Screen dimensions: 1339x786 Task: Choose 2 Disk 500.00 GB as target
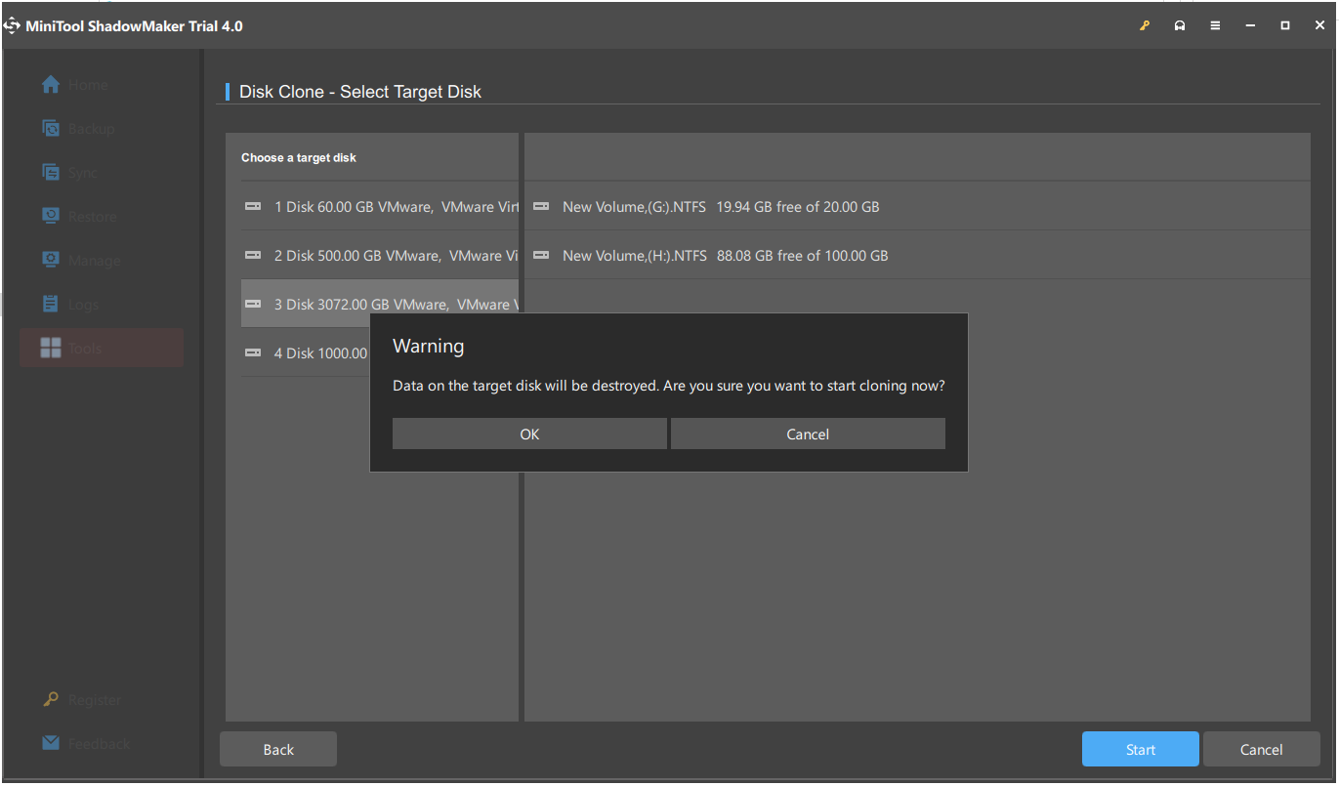[380, 256]
